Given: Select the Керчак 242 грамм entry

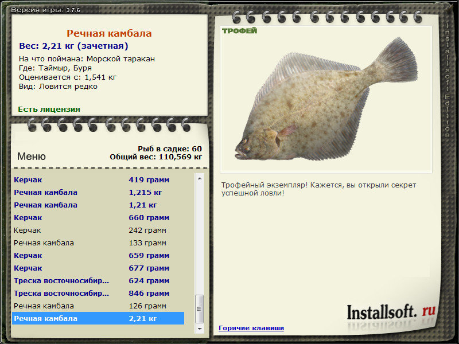Looking at the screenshot, I should 98,230.
